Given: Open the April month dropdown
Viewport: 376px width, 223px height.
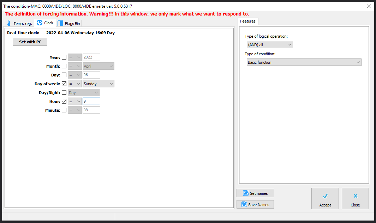Looking at the screenshot, I should pos(98,66).
